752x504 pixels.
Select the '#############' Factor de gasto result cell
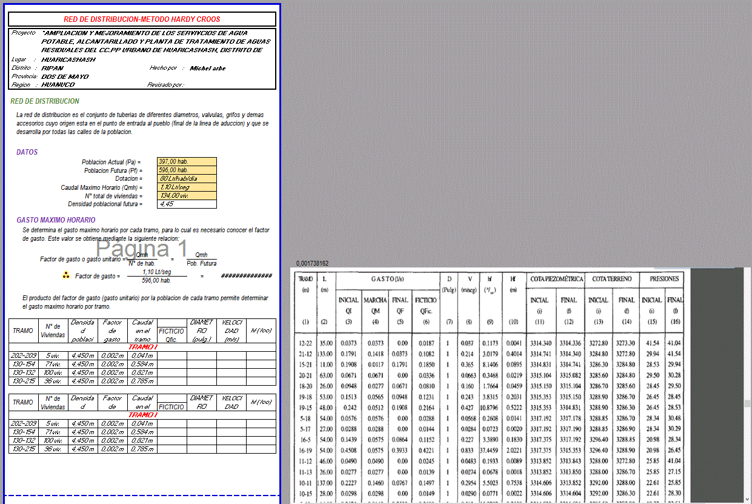247,276
